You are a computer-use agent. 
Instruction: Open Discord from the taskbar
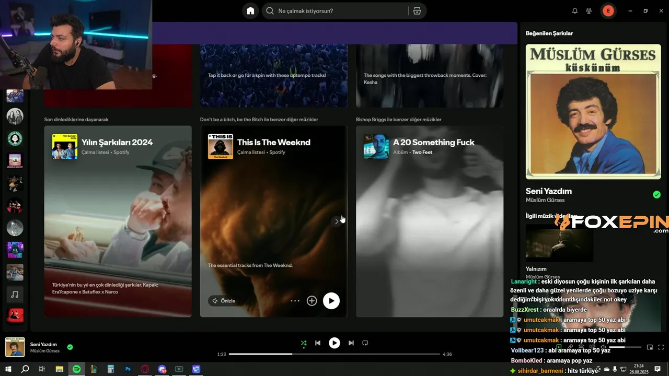(x=162, y=369)
